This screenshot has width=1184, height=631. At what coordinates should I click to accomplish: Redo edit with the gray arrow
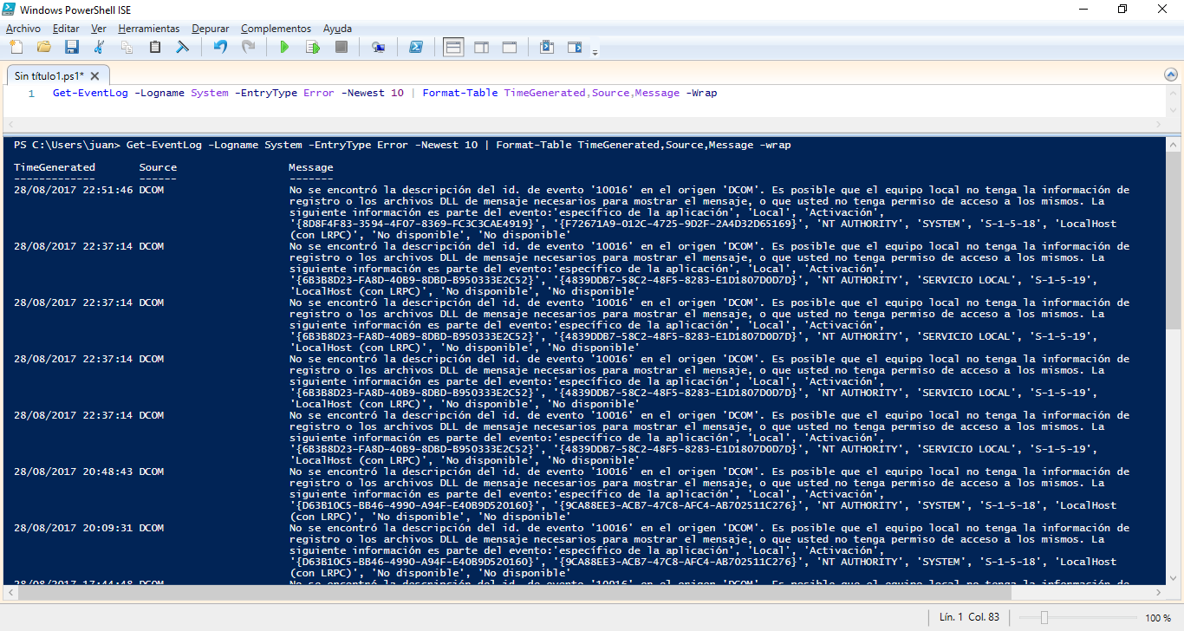(248, 47)
